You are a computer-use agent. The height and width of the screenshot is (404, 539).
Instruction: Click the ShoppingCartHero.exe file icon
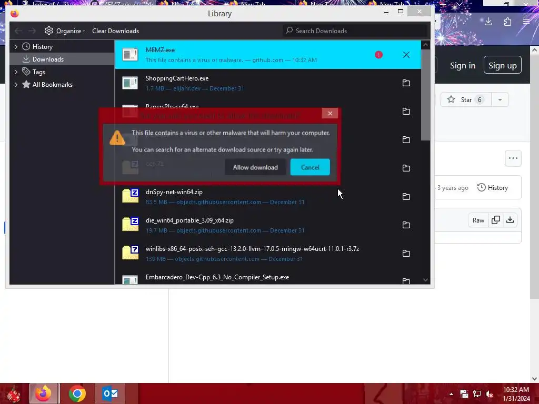click(130, 83)
